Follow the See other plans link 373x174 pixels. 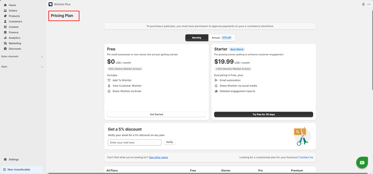point(158,157)
